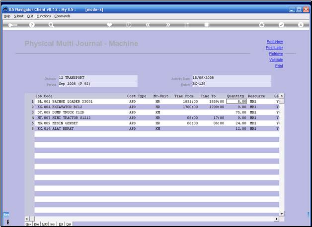Click the Pre button below grid
This screenshot has height=227, width=312.
(36, 224)
